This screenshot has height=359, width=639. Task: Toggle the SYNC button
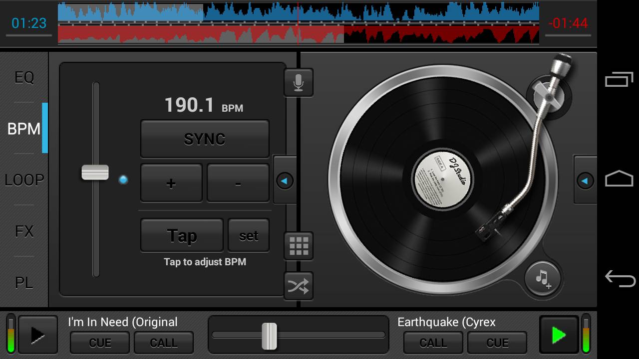205,139
